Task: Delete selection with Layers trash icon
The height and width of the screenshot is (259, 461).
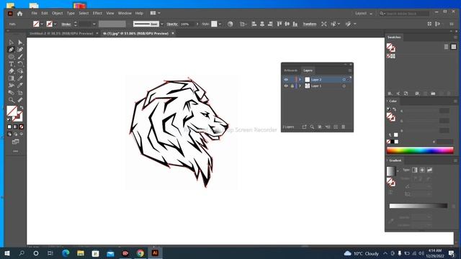Action: pyautogui.click(x=344, y=127)
